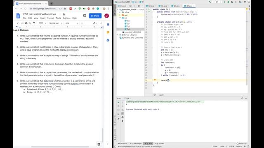Open the Q4 run configuration dropdown
Viewport: 264px width, 148px height.
(x=218, y=2)
